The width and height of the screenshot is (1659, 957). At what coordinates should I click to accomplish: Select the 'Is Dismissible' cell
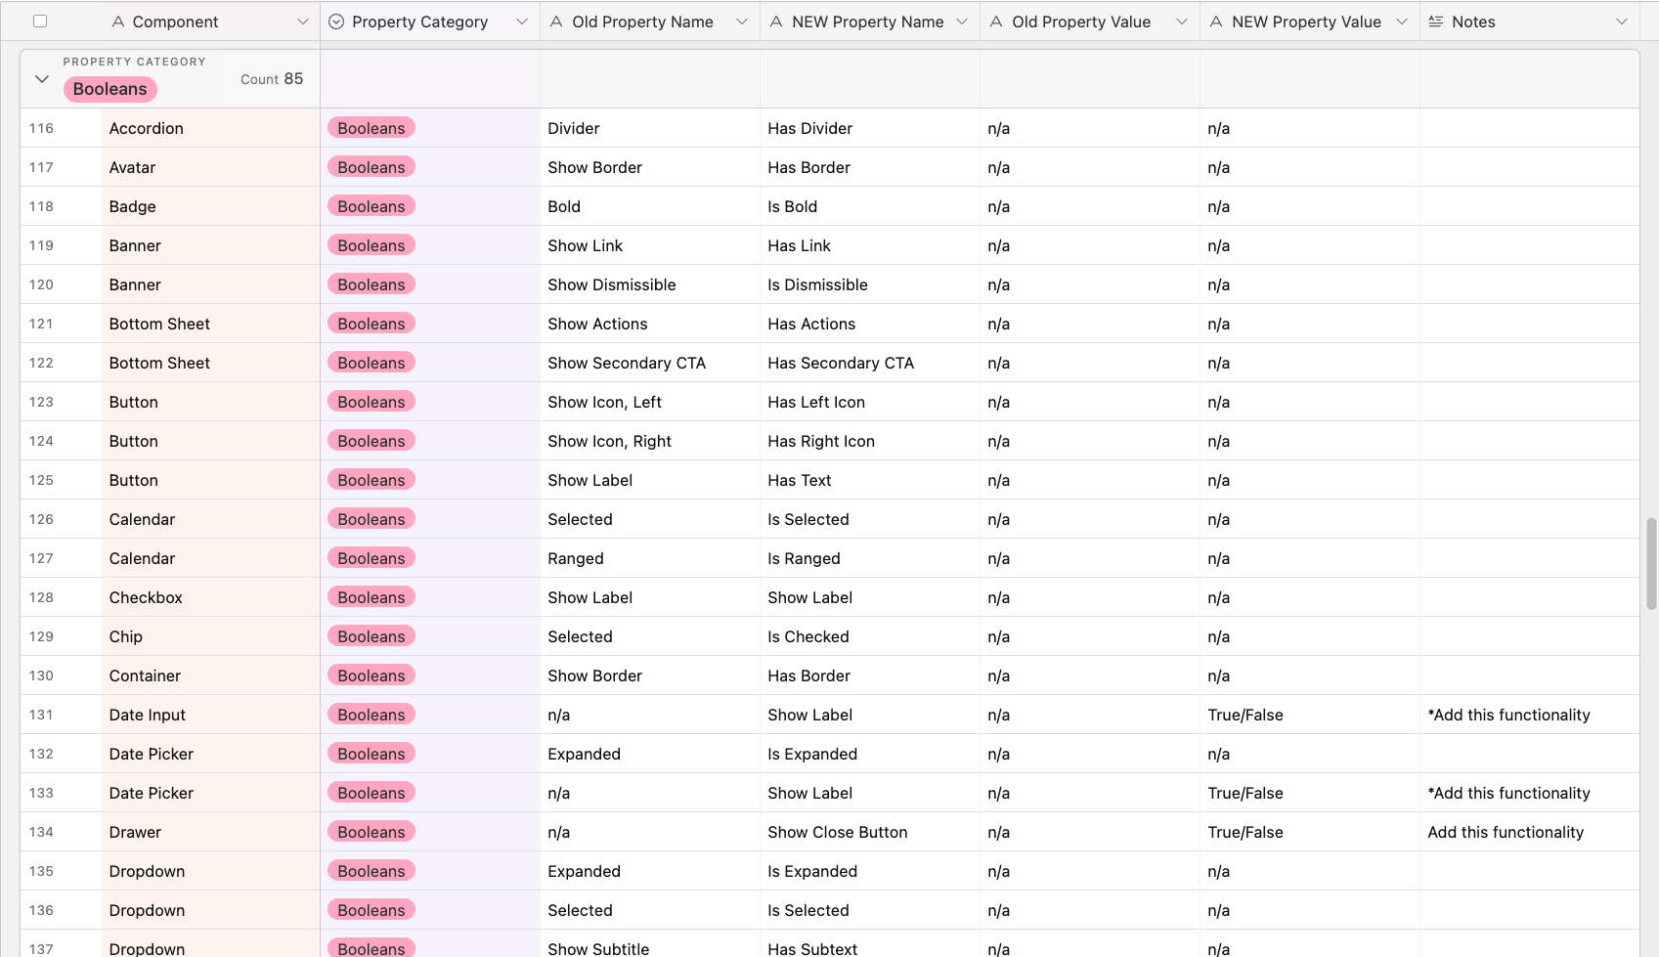(870, 284)
